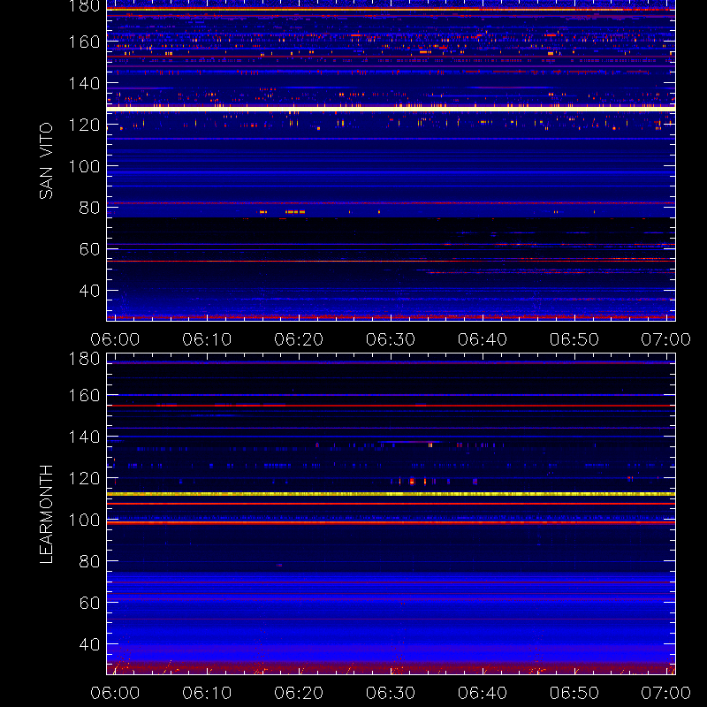Select the 100 frequency label on Learmonth plot
This screenshot has width=707, height=707.
(x=84, y=520)
